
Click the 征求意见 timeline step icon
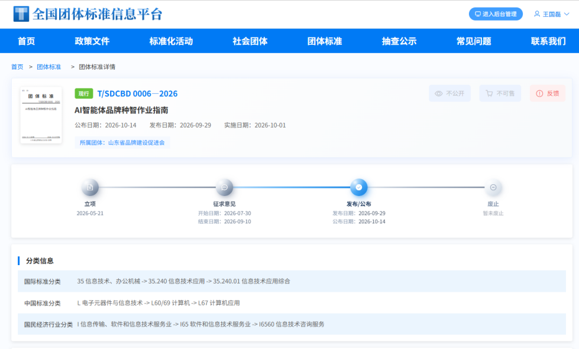pos(225,187)
